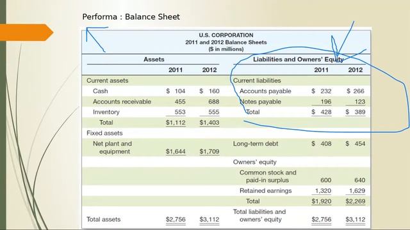410x230 pixels.
Task: Click Long-term debt value '$ 408'
Action: [322, 144]
